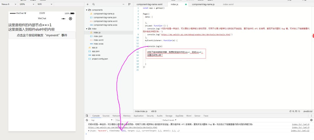Open source link index.js? [sm]:12
The width and height of the screenshot is (314, 140).
pos(300,131)
